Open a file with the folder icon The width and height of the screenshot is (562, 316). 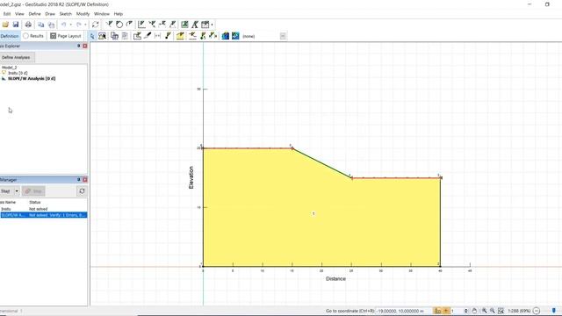(x=5, y=25)
